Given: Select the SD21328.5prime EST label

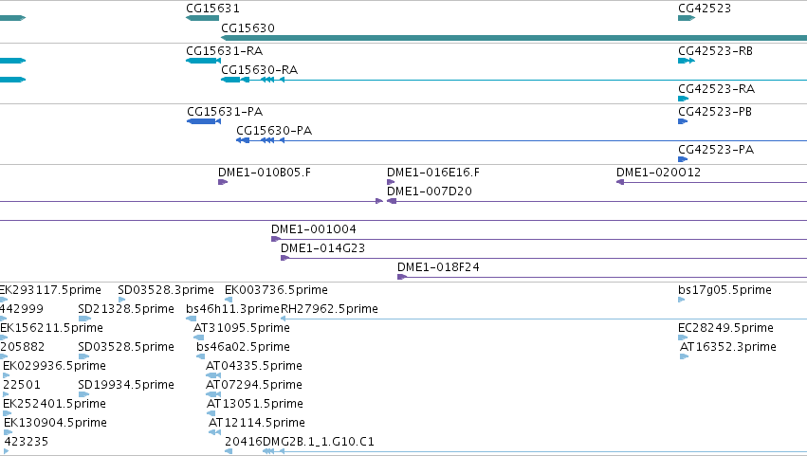Looking at the screenshot, I should [126, 309].
